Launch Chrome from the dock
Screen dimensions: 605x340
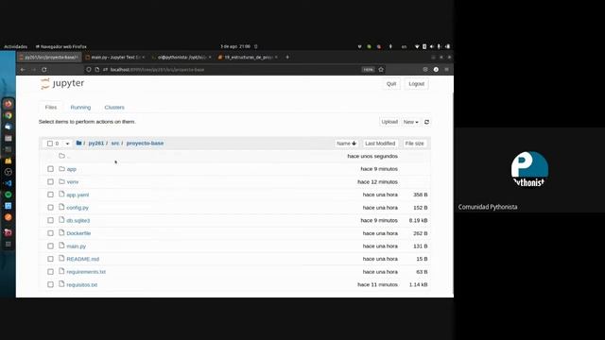coord(9,115)
